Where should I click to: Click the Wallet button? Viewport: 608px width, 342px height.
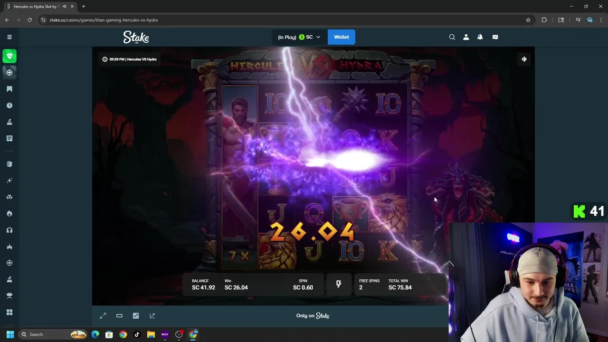341,37
